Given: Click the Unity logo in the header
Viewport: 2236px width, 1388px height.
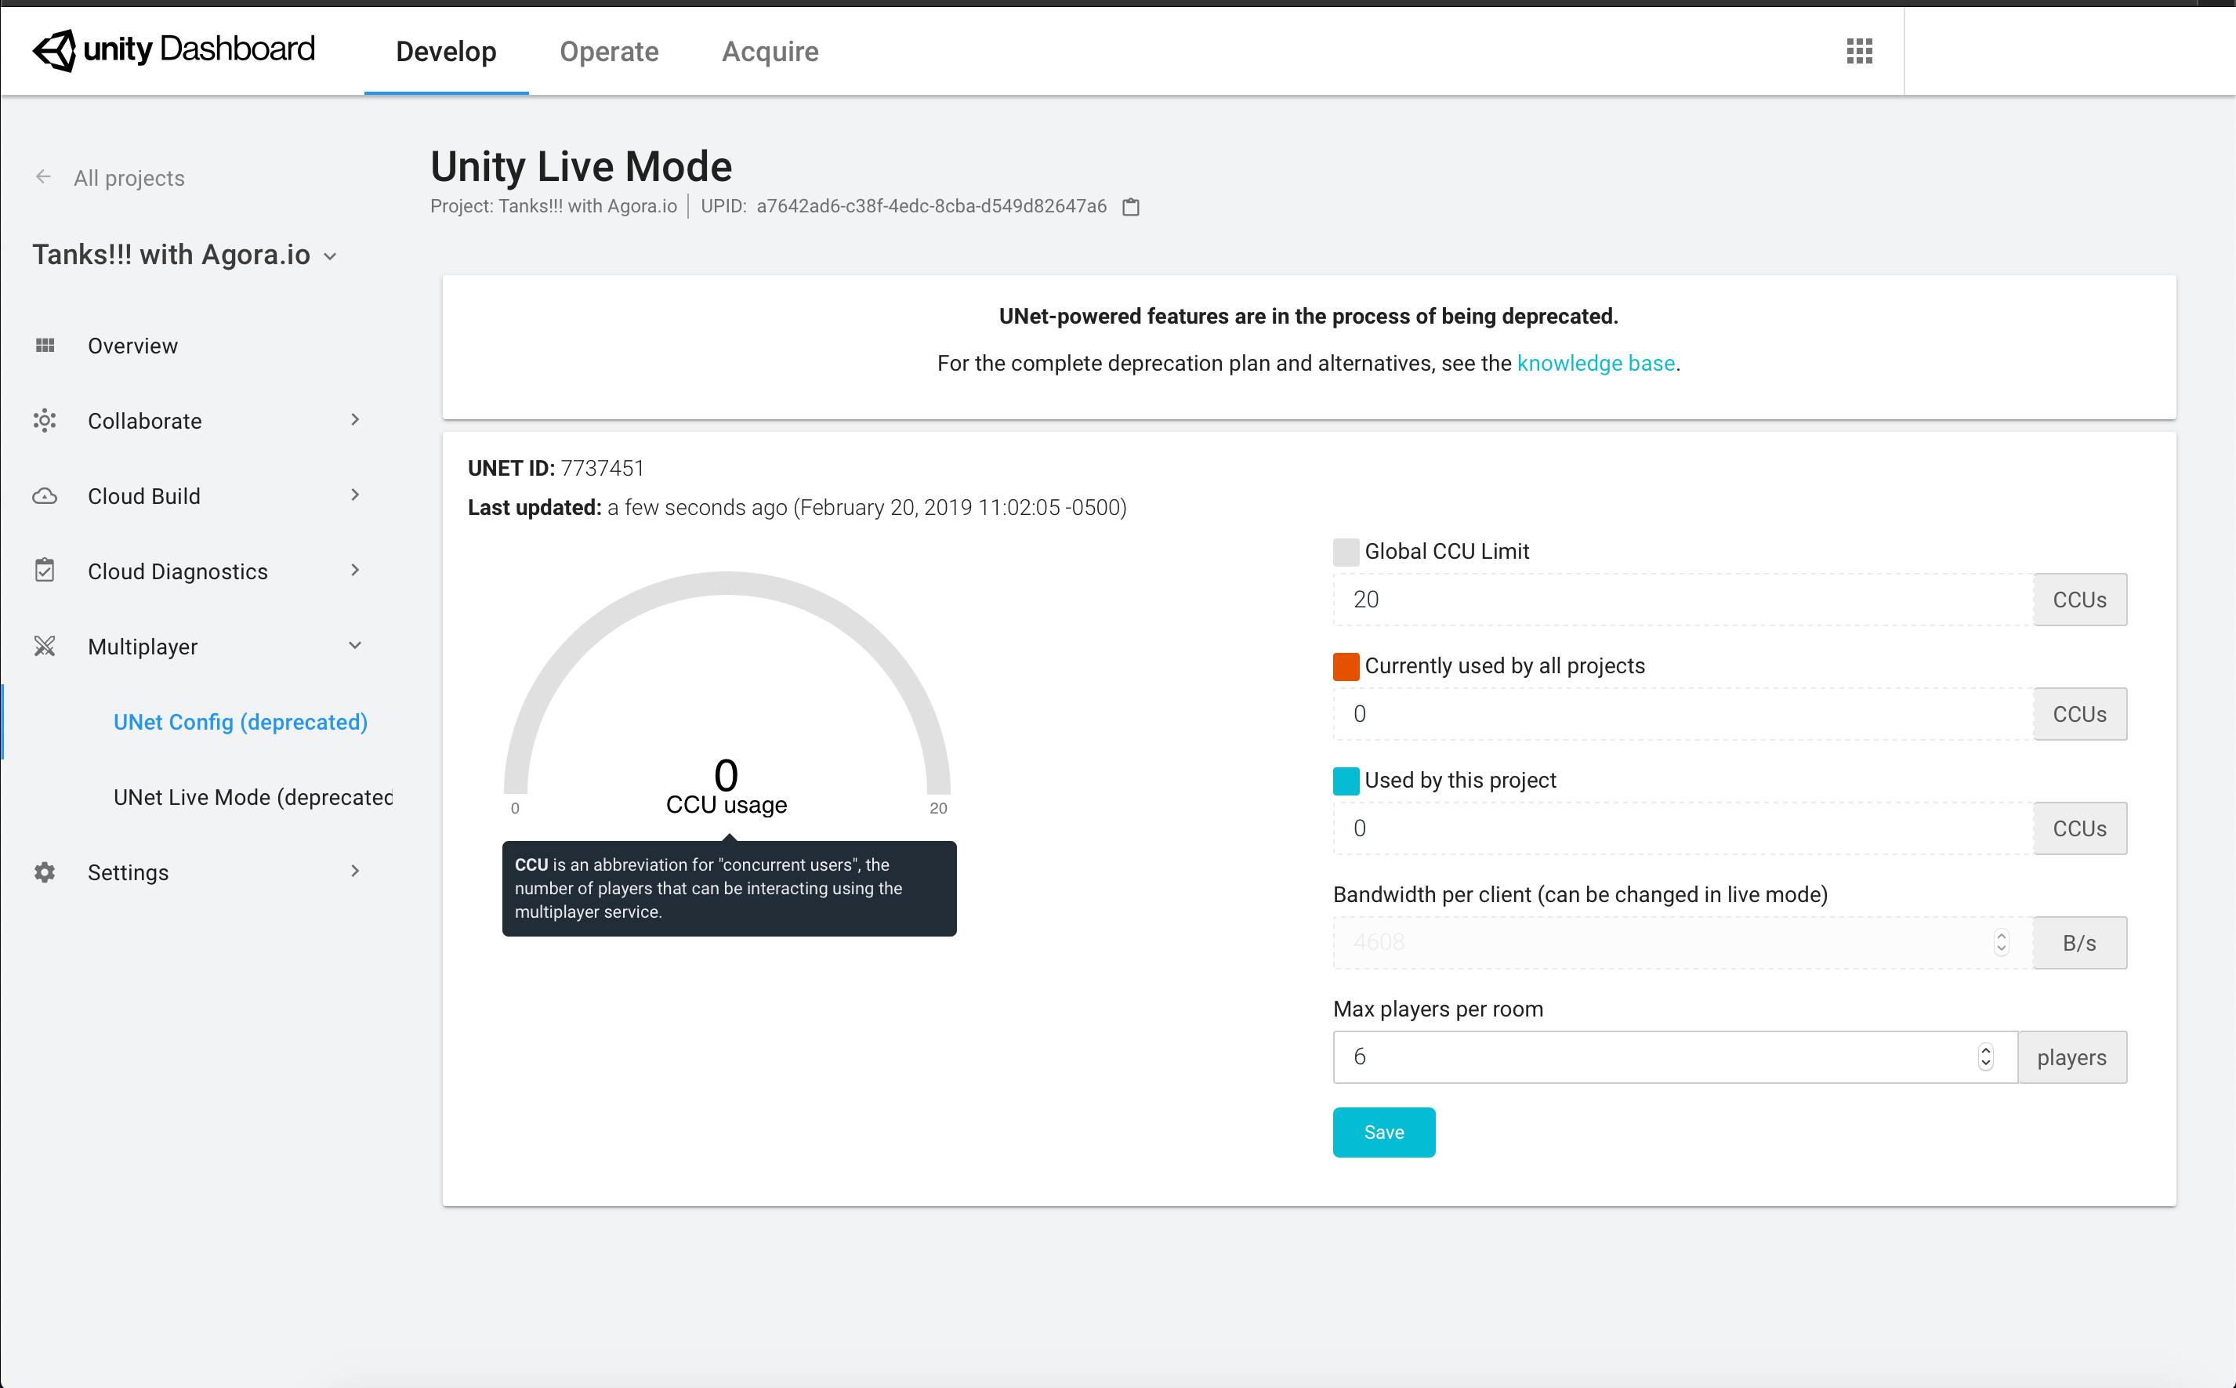Looking at the screenshot, I should (55, 50).
